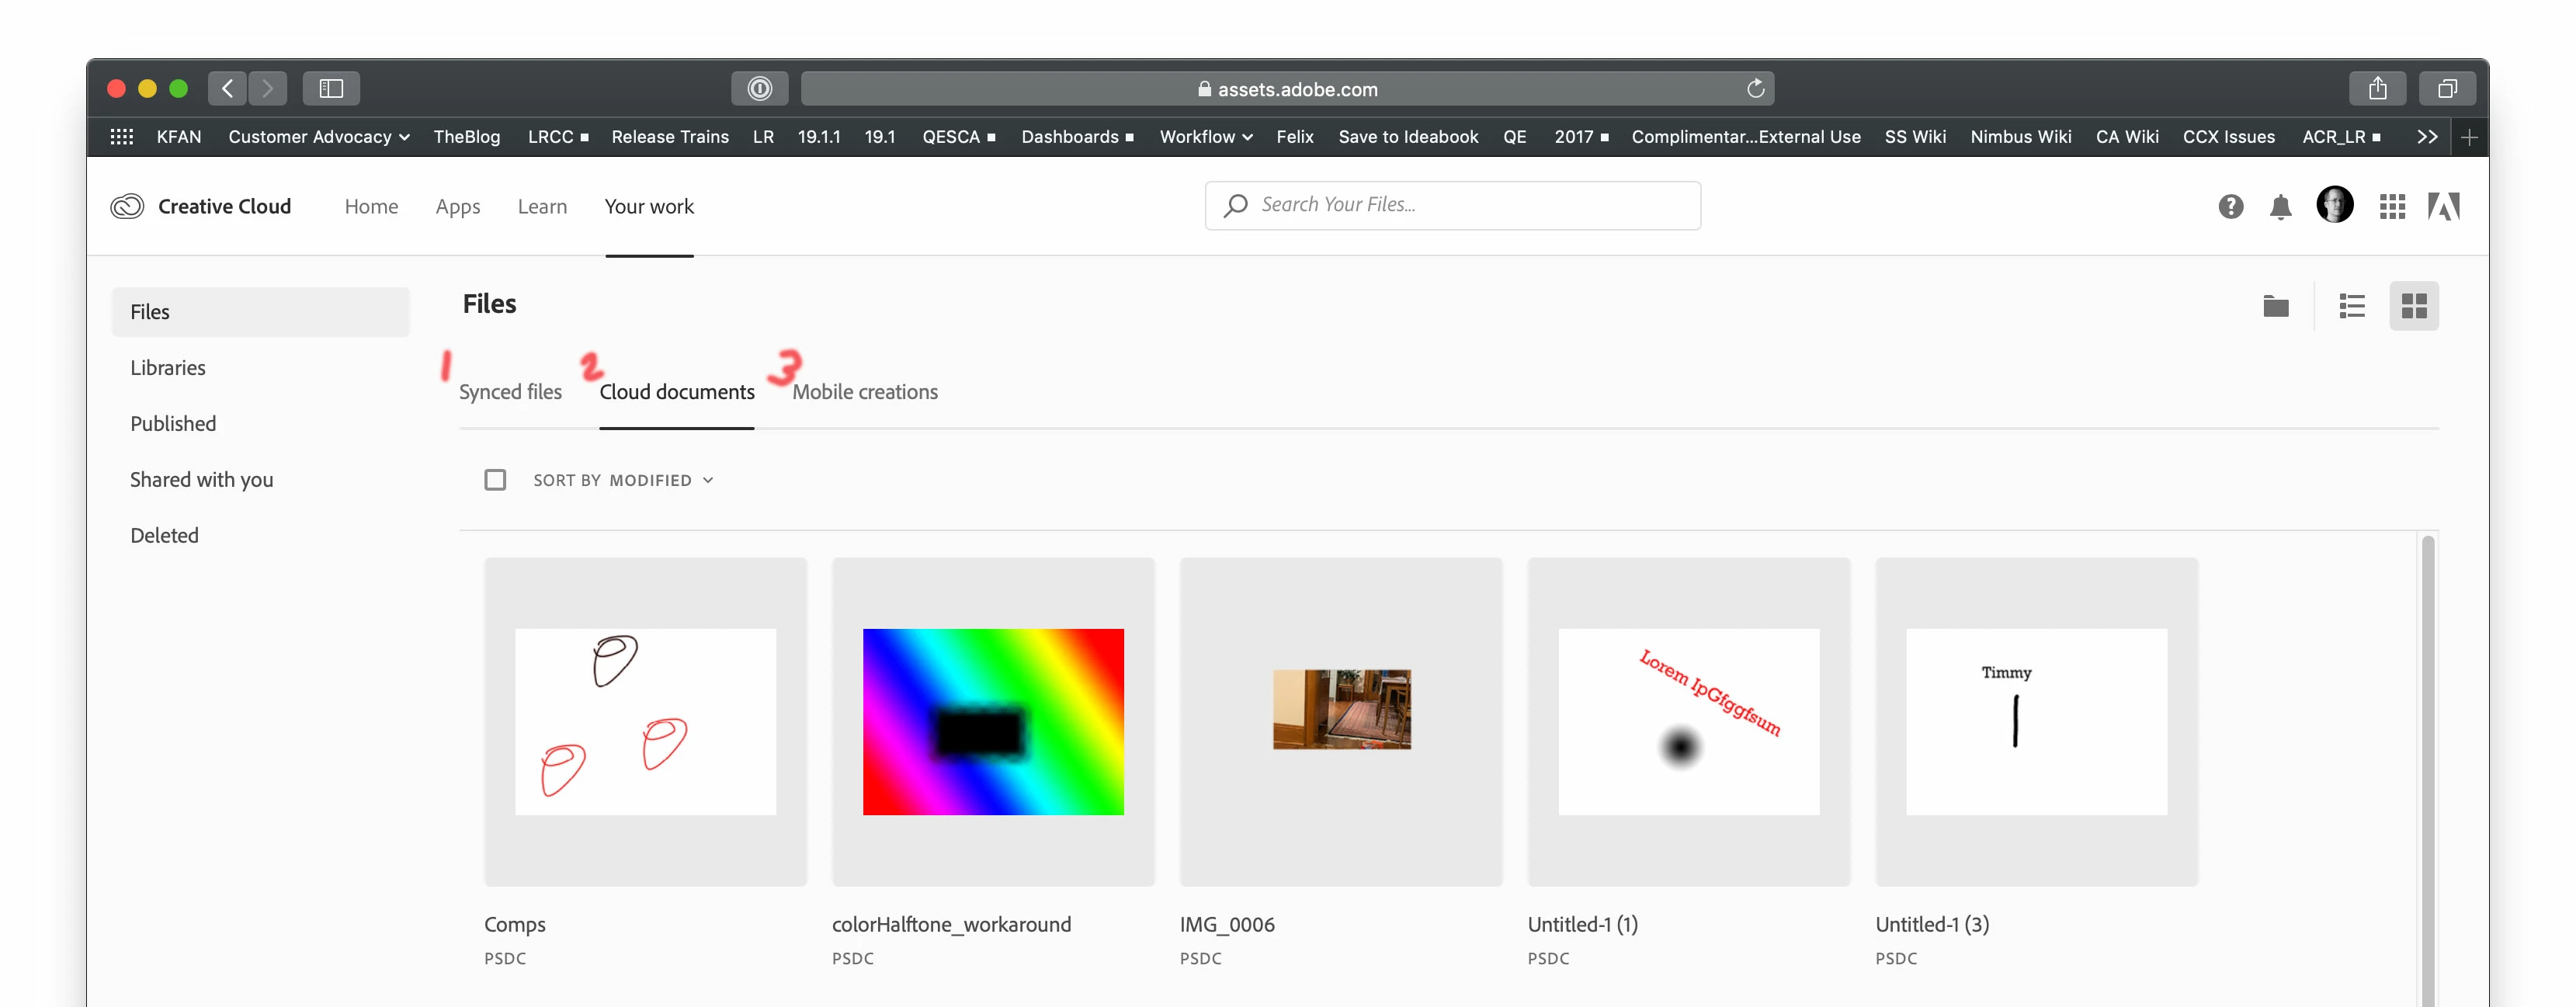Image resolution: width=2576 pixels, height=1007 pixels.
Task: Switch to Synced files tab
Action: click(510, 392)
